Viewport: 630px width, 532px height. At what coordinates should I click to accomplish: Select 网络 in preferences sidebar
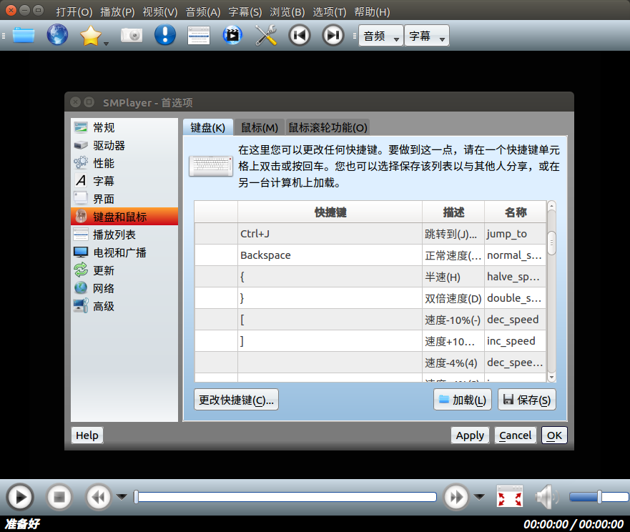tap(124, 288)
